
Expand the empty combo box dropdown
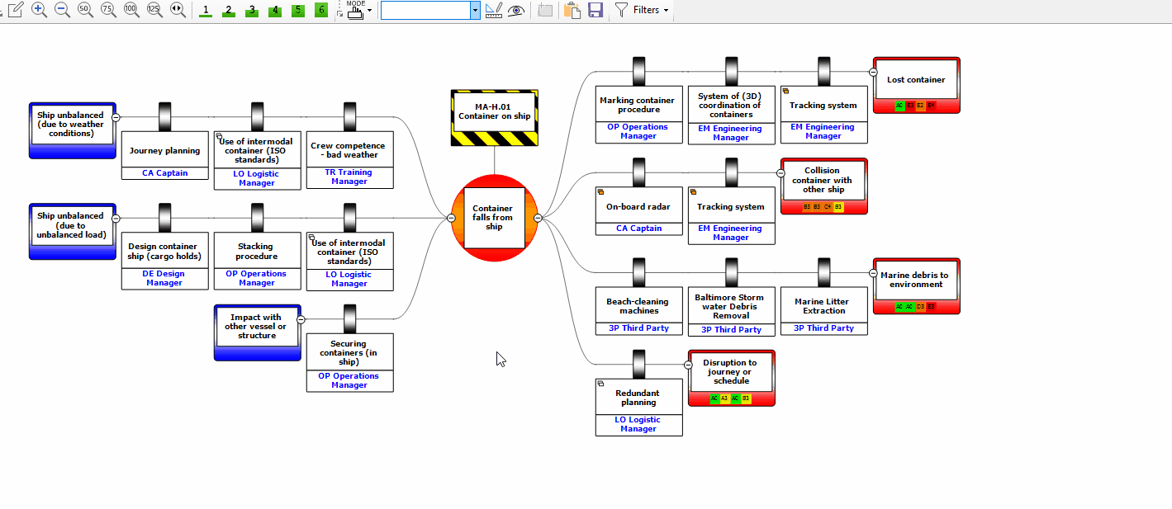point(475,10)
